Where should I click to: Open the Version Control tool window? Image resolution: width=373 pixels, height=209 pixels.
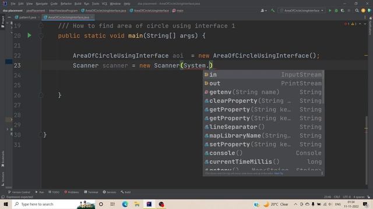19,192
